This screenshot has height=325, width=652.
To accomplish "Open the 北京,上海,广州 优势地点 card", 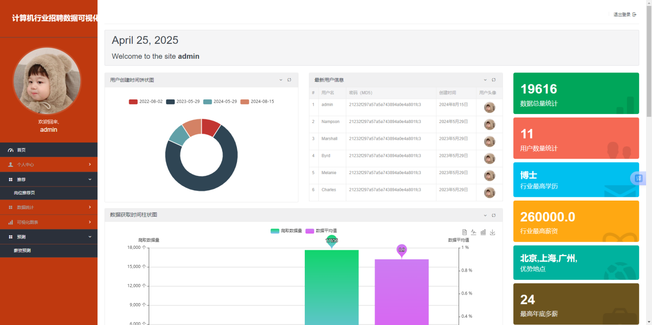I will (576, 263).
